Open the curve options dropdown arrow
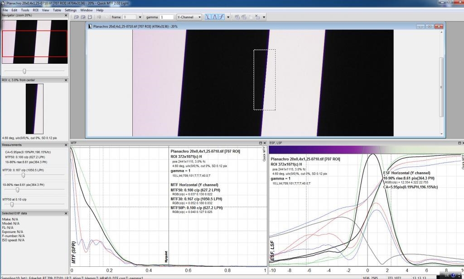 [x=228, y=17]
